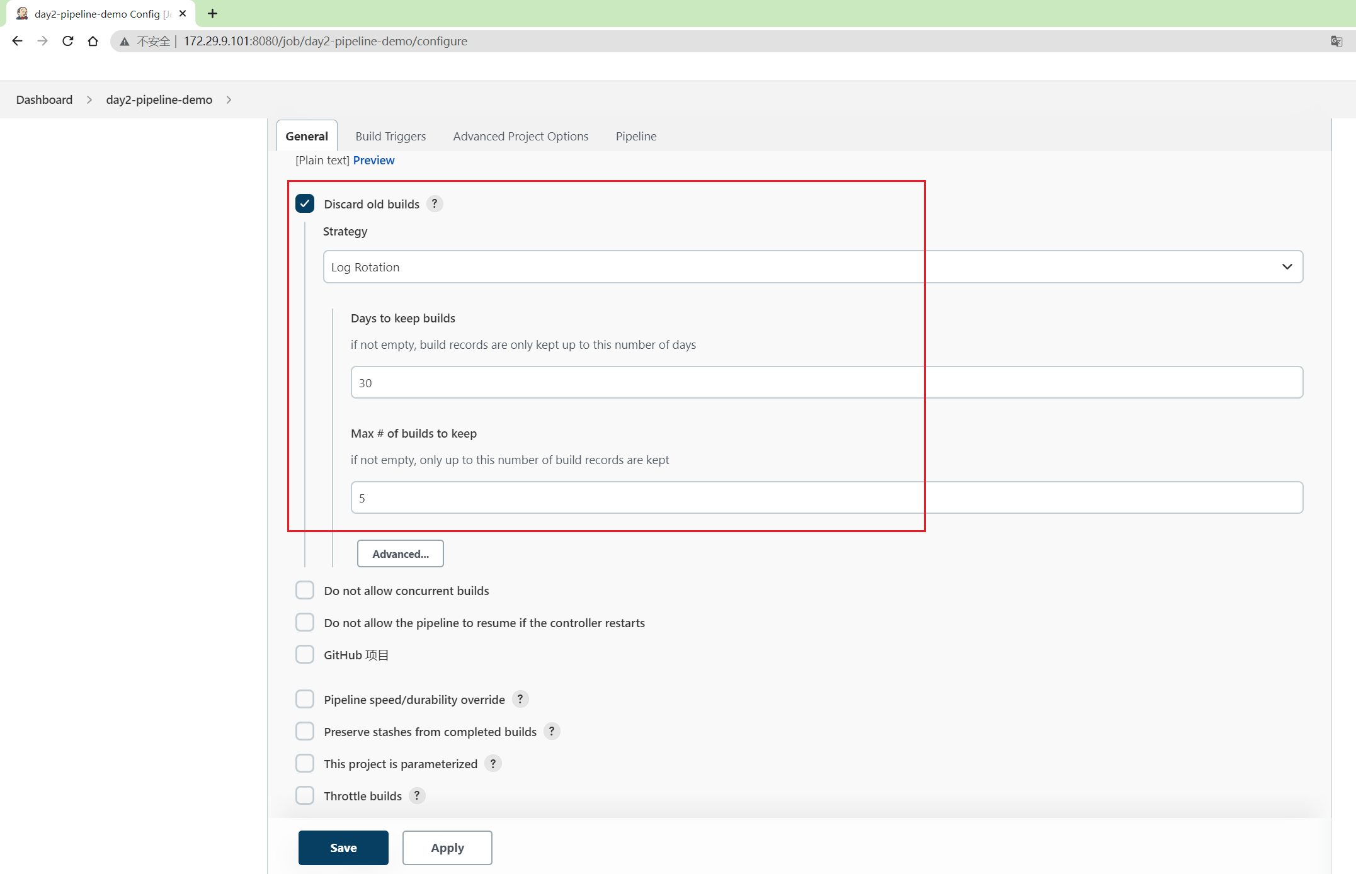Viewport: 1356px width, 874px height.
Task: Enable Do not allow concurrent builds
Action: 305,590
